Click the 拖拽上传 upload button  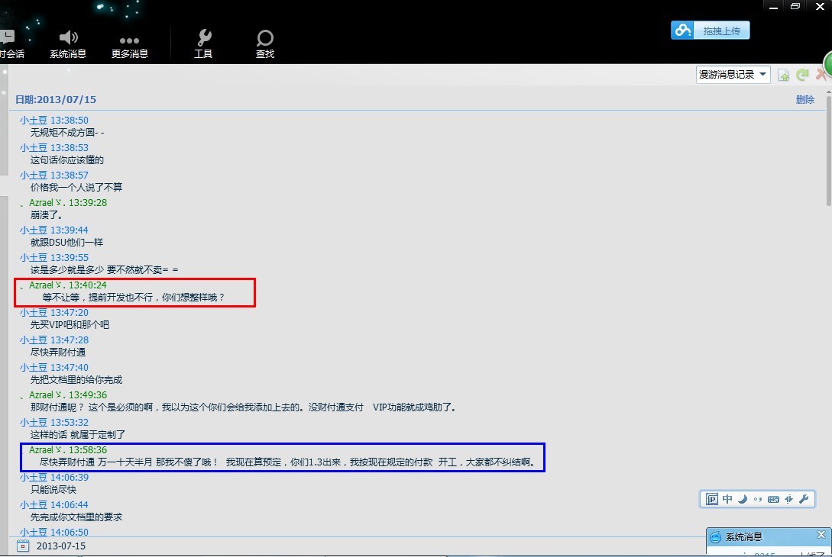click(710, 31)
